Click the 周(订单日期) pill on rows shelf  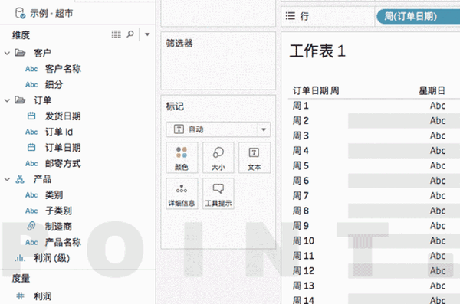418,16
